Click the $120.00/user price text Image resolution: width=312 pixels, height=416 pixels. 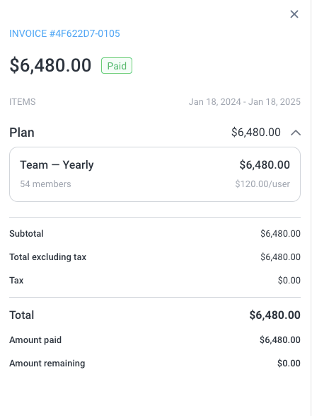pyautogui.click(x=262, y=184)
